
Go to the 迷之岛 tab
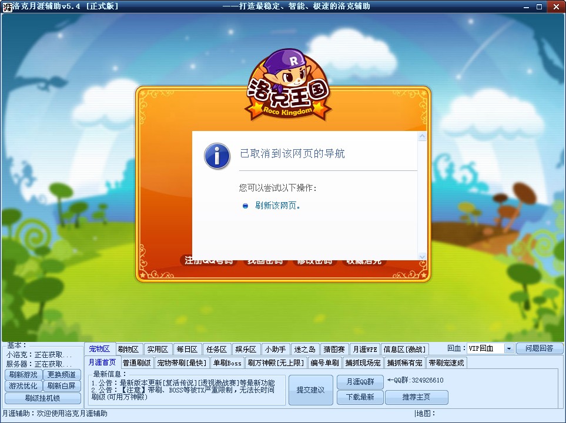coord(304,350)
